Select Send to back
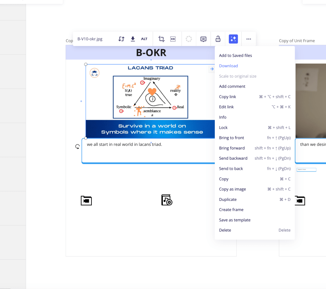This screenshot has width=326, height=289. [255, 169]
